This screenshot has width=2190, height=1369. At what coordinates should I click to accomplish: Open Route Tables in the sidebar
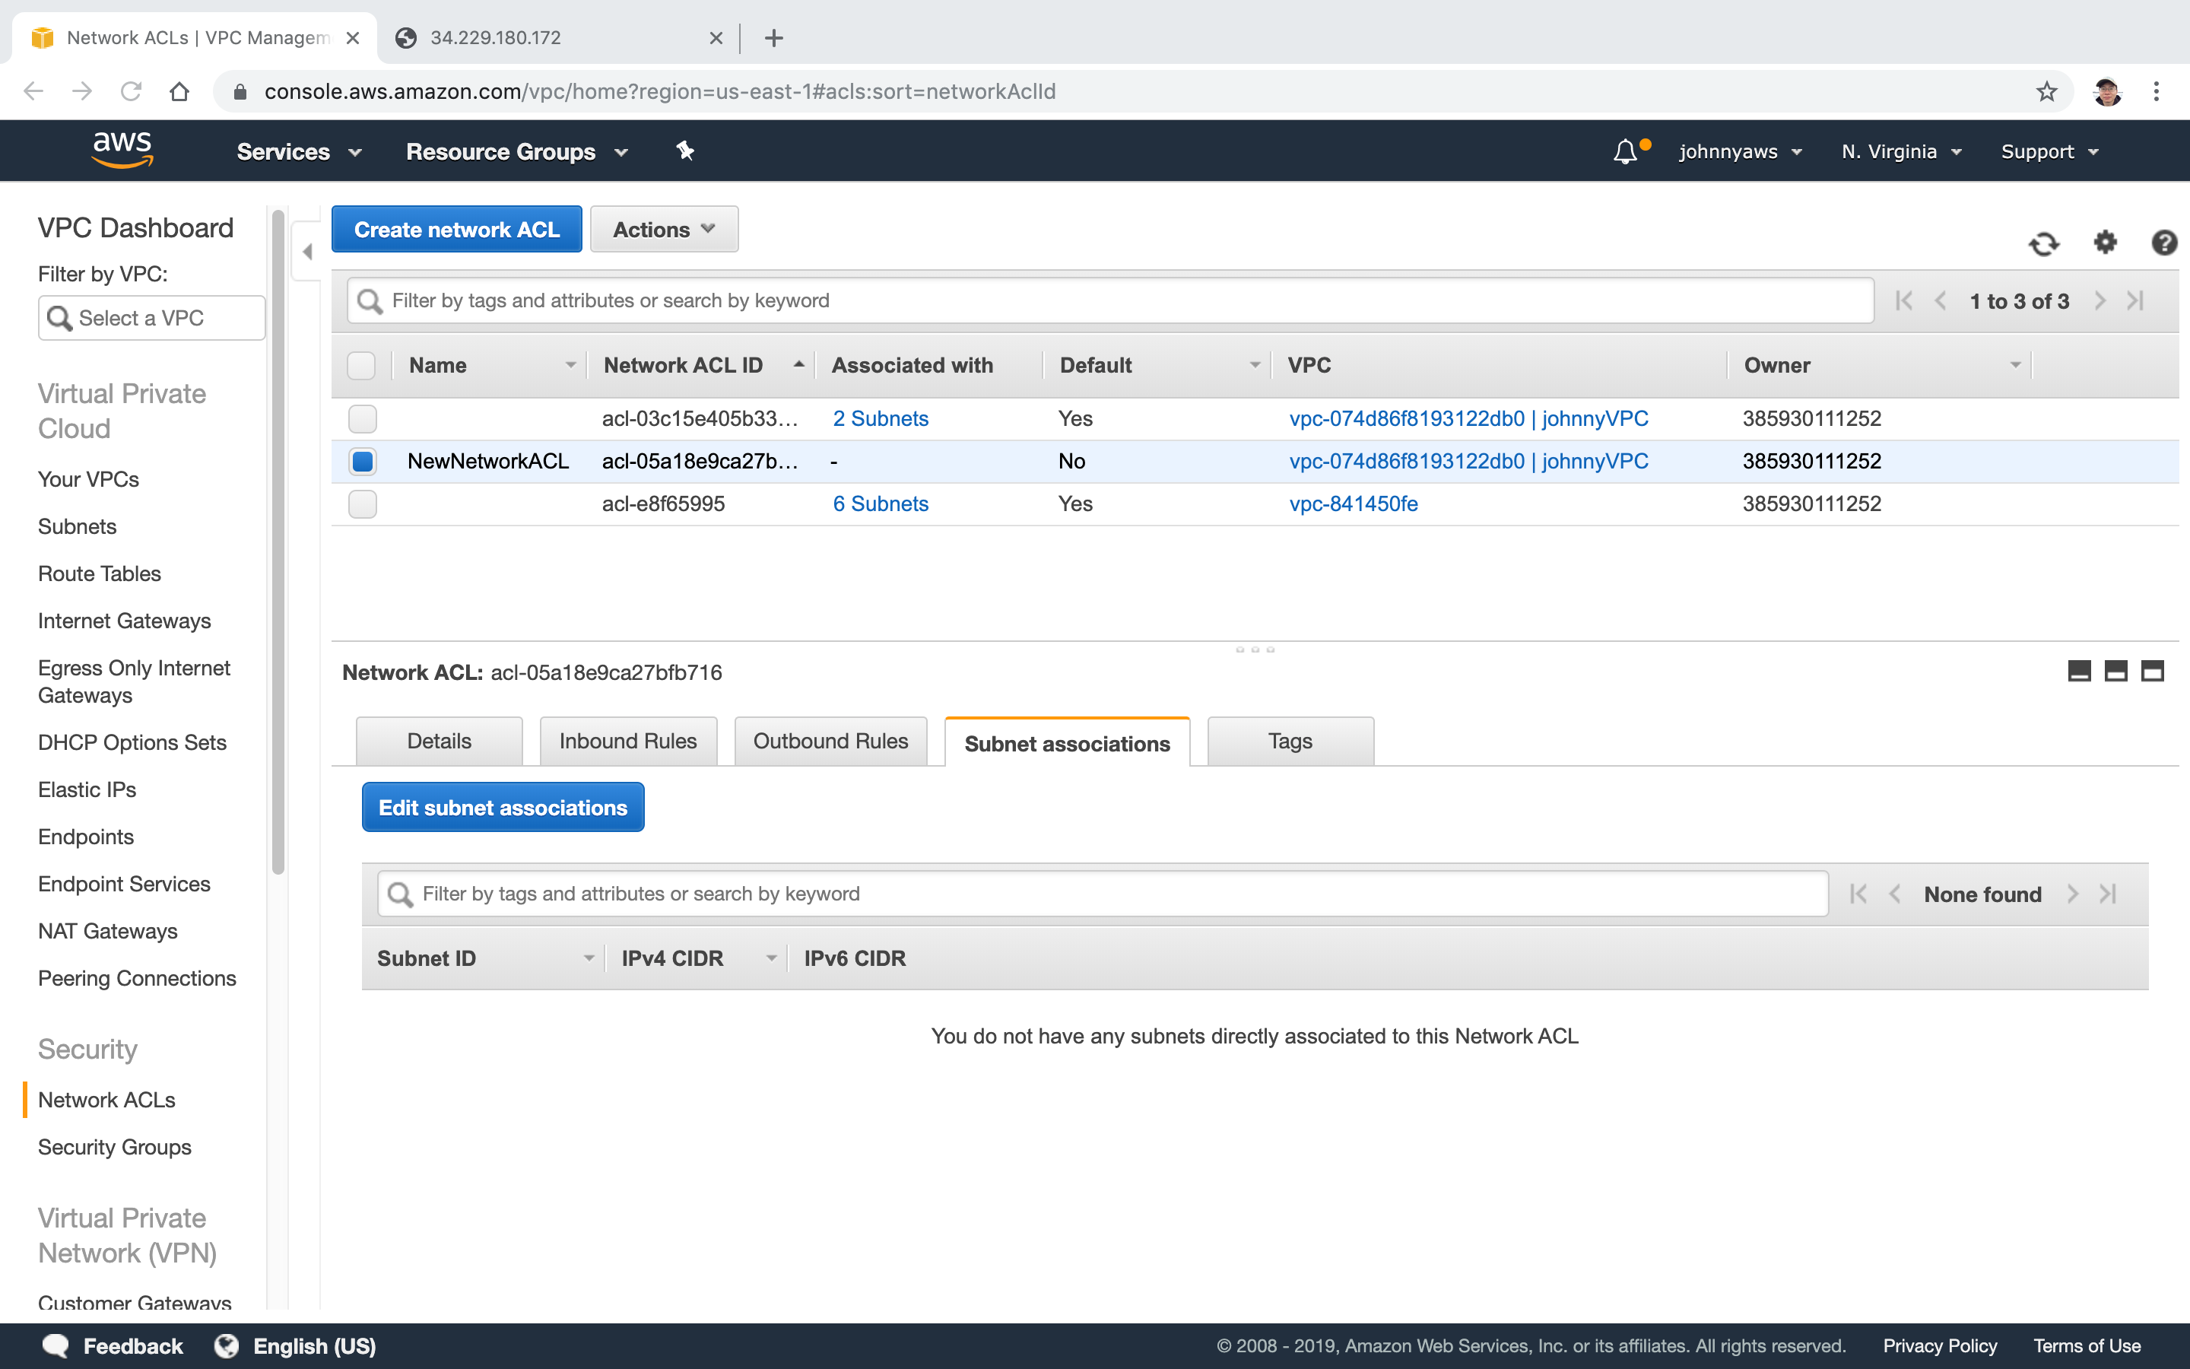click(100, 574)
